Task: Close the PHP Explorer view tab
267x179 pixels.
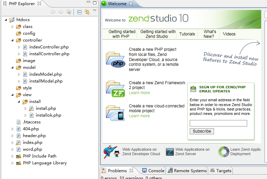Action: point(39,3)
